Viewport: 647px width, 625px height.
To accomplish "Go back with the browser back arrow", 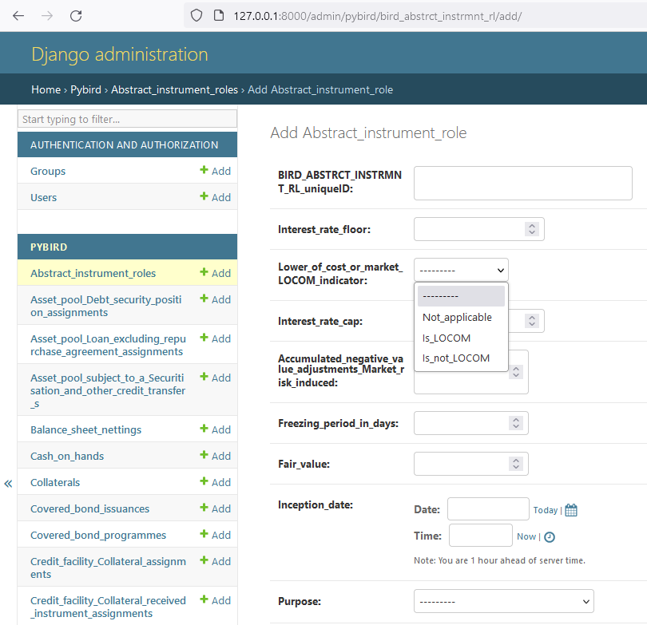I will (x=18, y=16).
